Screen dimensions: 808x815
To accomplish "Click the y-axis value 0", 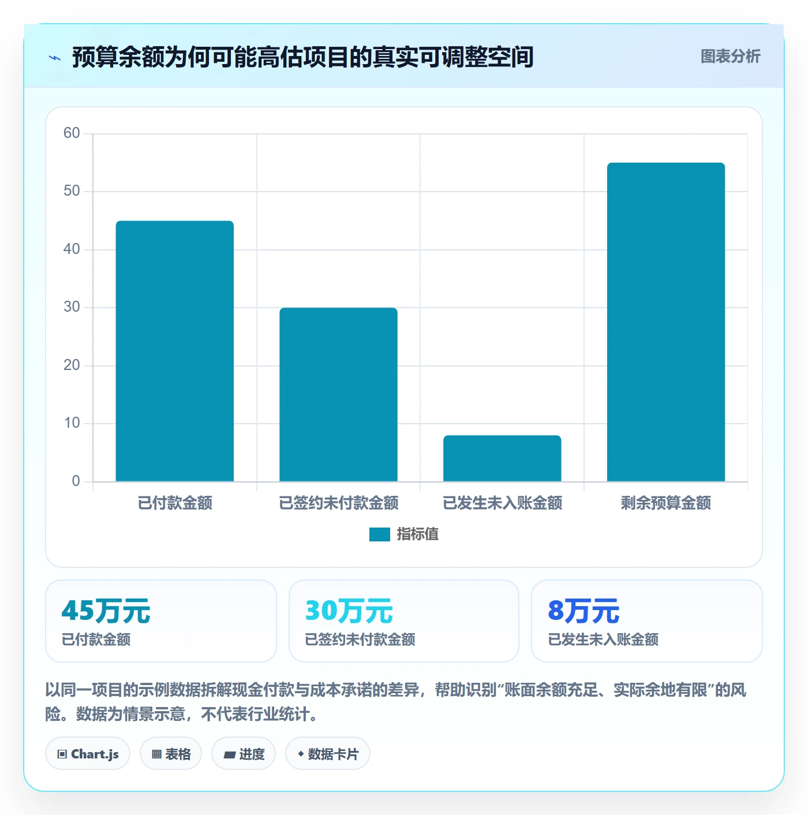I will point(76,481).
